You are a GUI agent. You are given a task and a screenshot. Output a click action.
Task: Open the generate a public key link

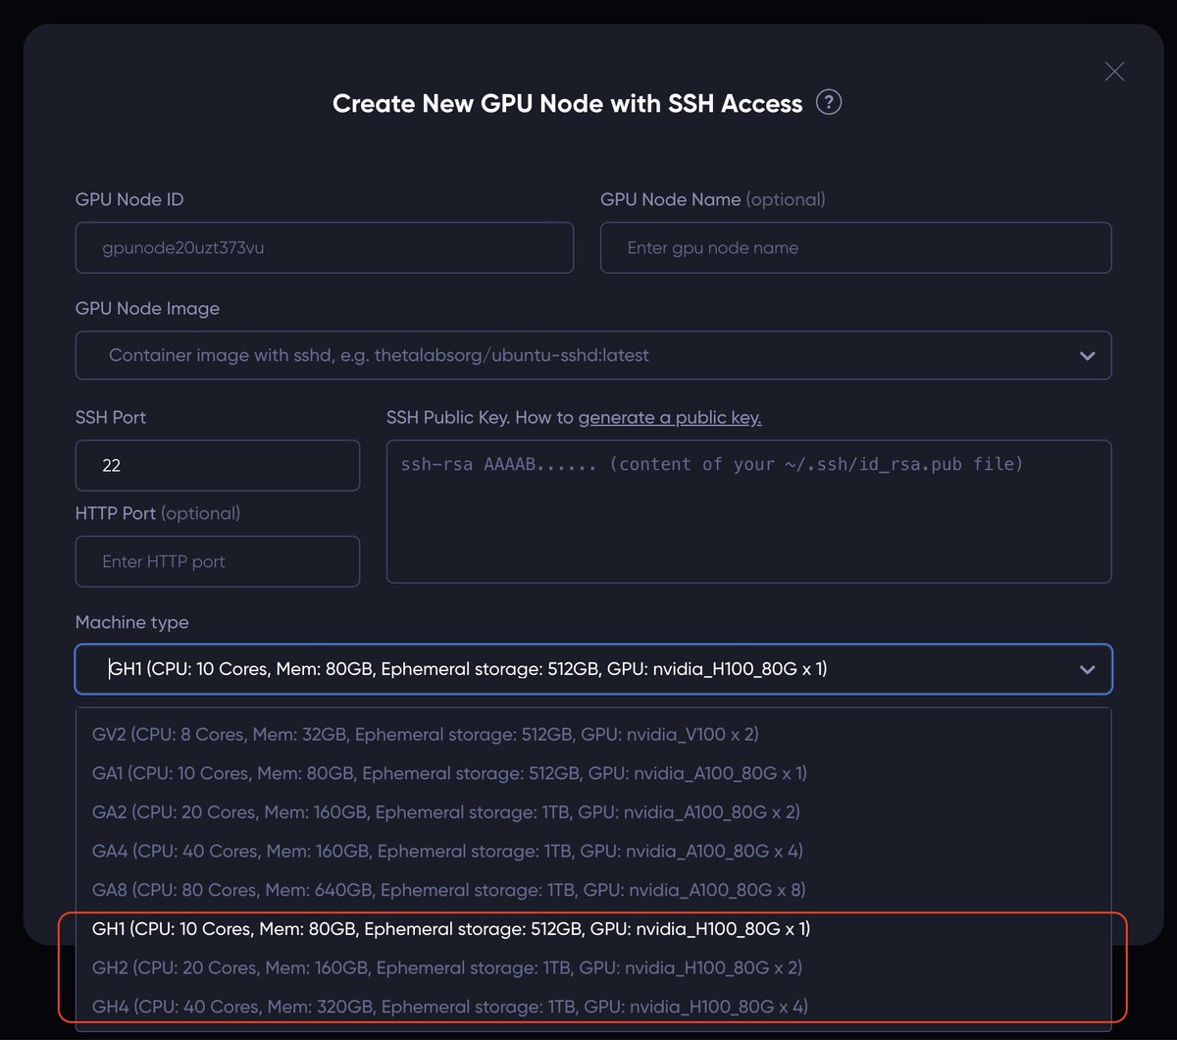tap(670, 417)
